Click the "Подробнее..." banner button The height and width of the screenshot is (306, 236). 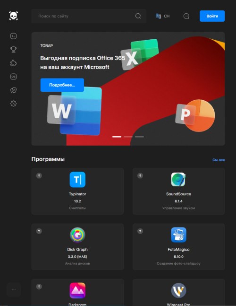(62, 85)
